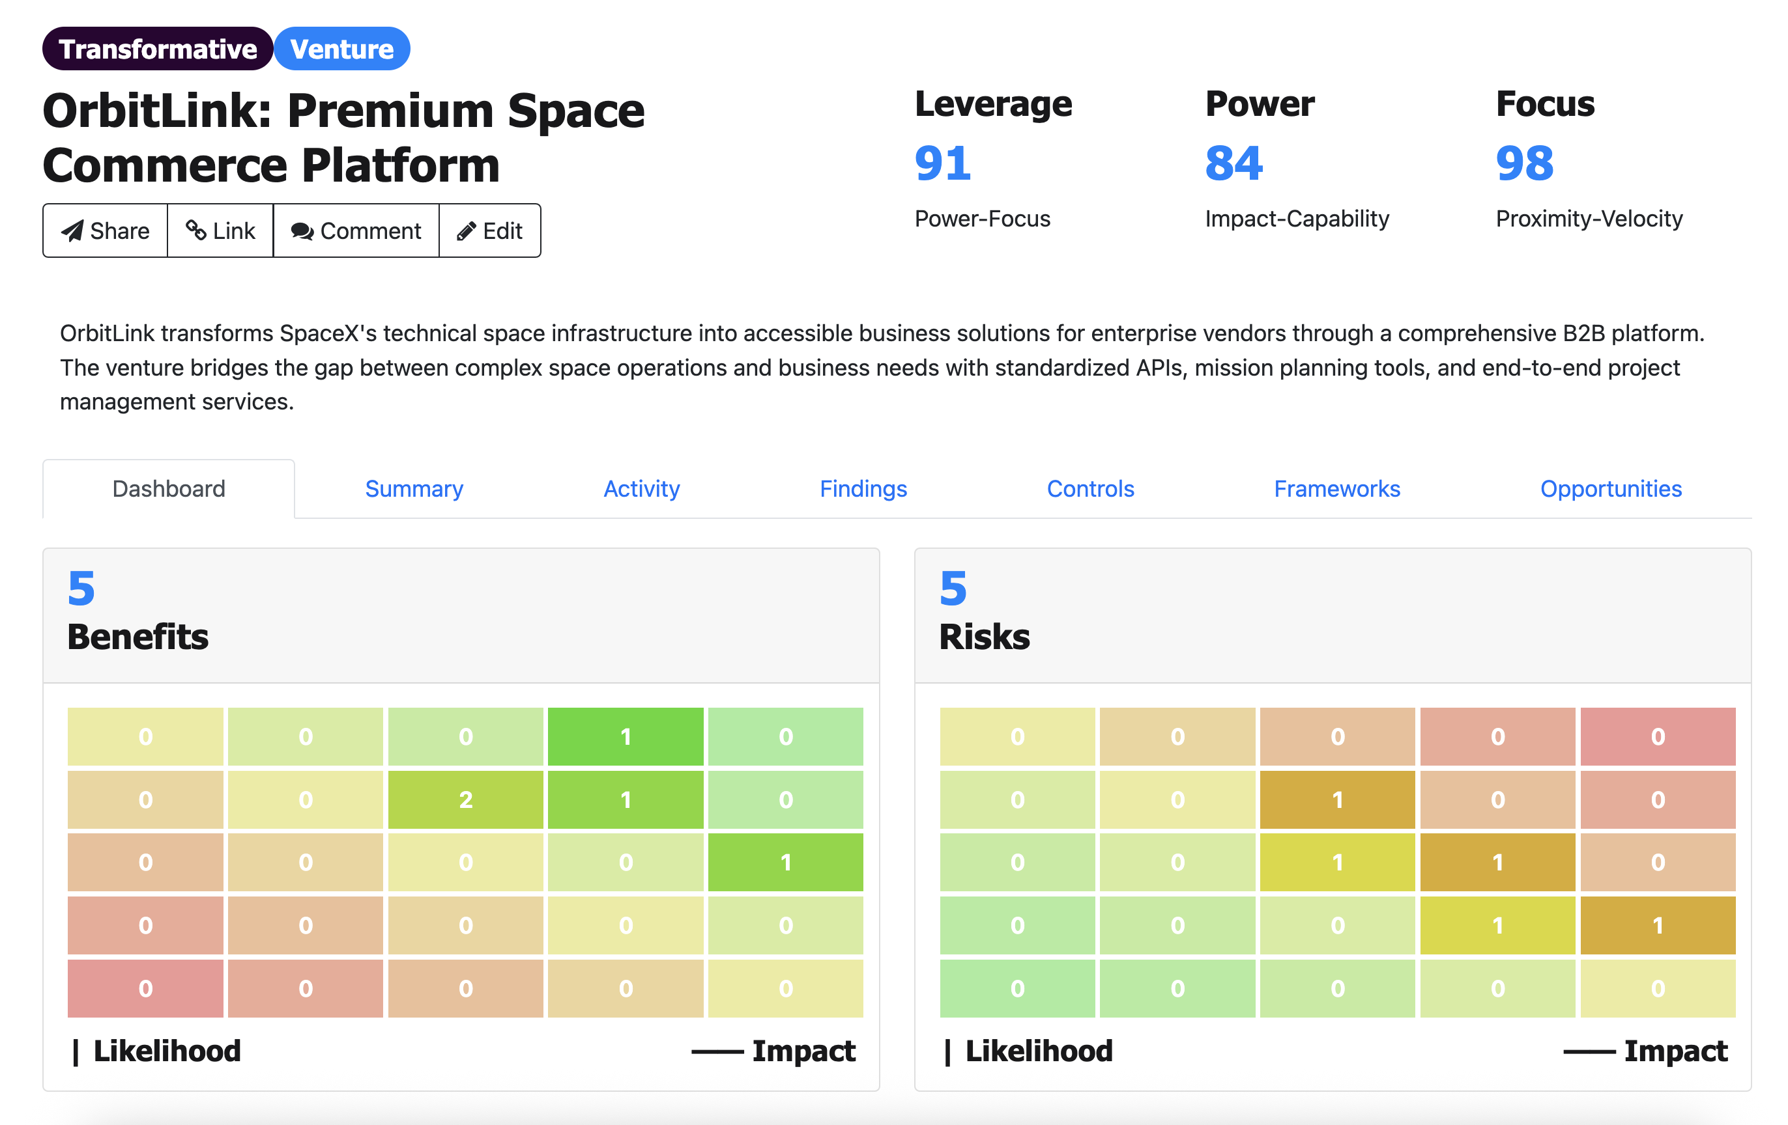Image resolution: width=1788 pixels, height=1125 pixels.
Task: Click the pencil Edit icon
Action: (x=467, y=232)
